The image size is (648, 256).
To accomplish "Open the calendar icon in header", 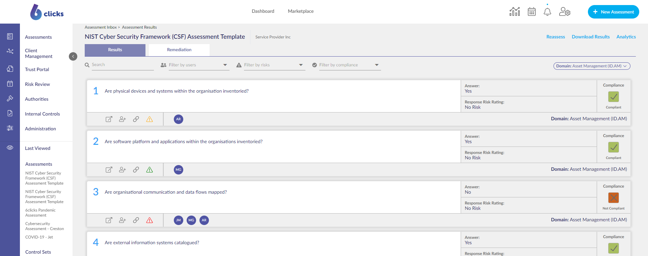I will coord(532,12).
